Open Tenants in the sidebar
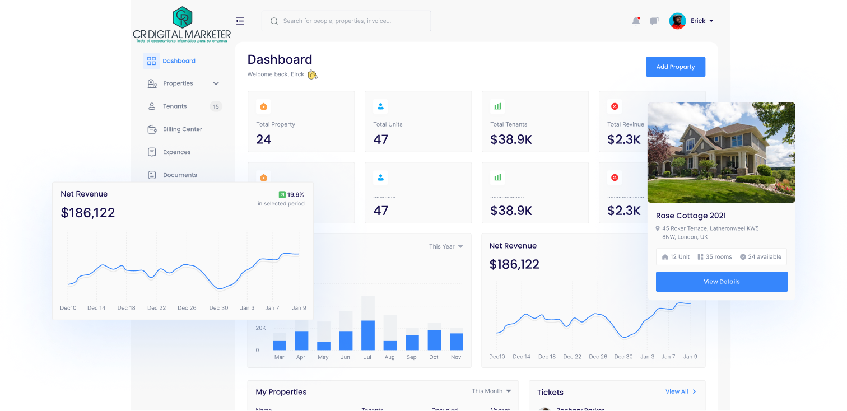 pos(175,106)
